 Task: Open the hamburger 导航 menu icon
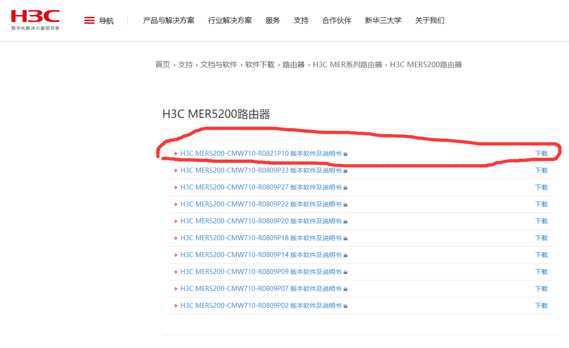[x=89, y=21]
